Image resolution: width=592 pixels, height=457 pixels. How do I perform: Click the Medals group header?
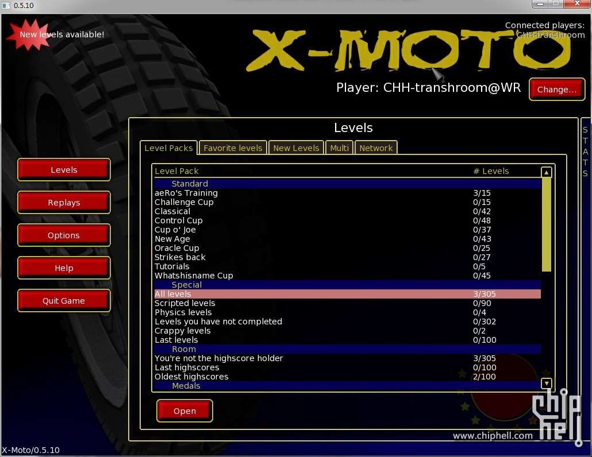(x=347, y=385)
